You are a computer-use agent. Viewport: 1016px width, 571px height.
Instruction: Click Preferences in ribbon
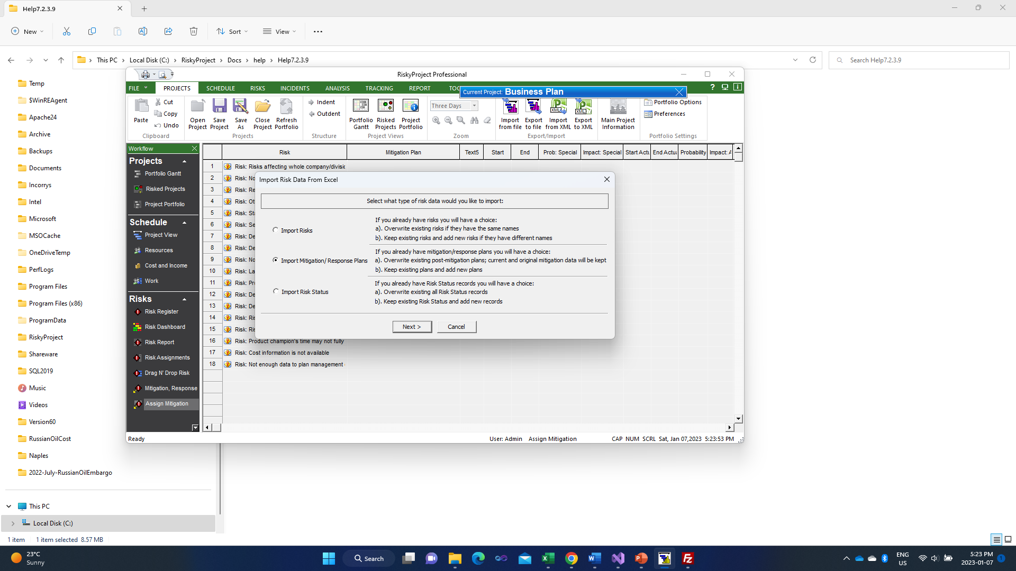coord(665,114)
